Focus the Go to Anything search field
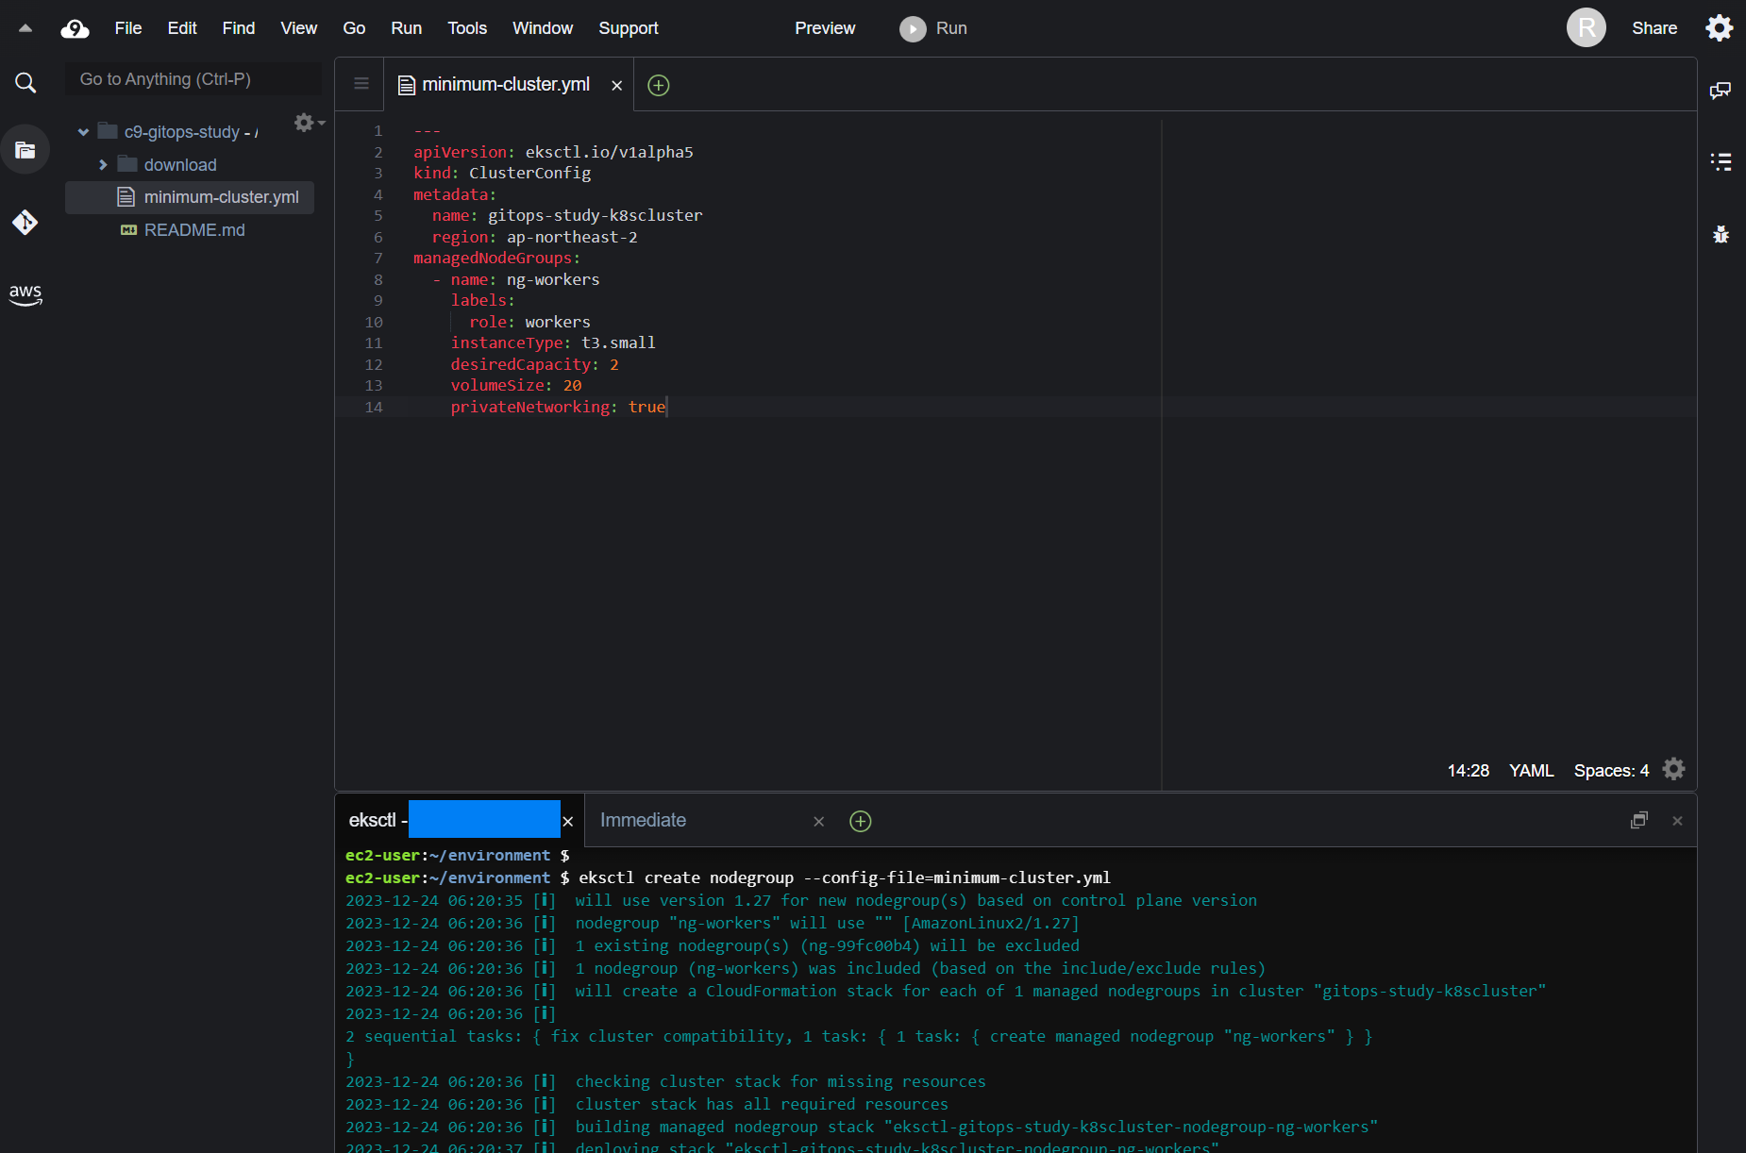Image resolution: width=1746 pixels, height=1153 pixels. click(x=193, y=79)
